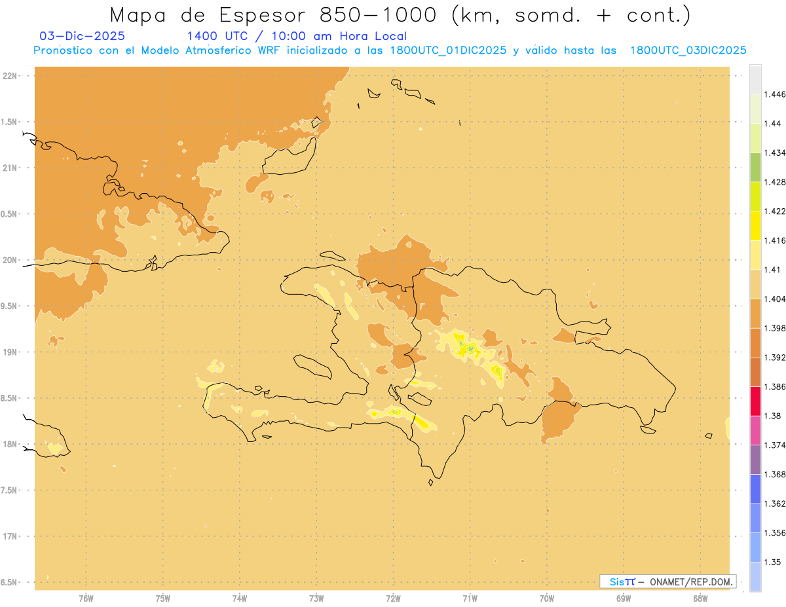The height and width of the screenshot is (607, 786).
Task: Click the '68W' longitude label
Action: pos(700,598)
